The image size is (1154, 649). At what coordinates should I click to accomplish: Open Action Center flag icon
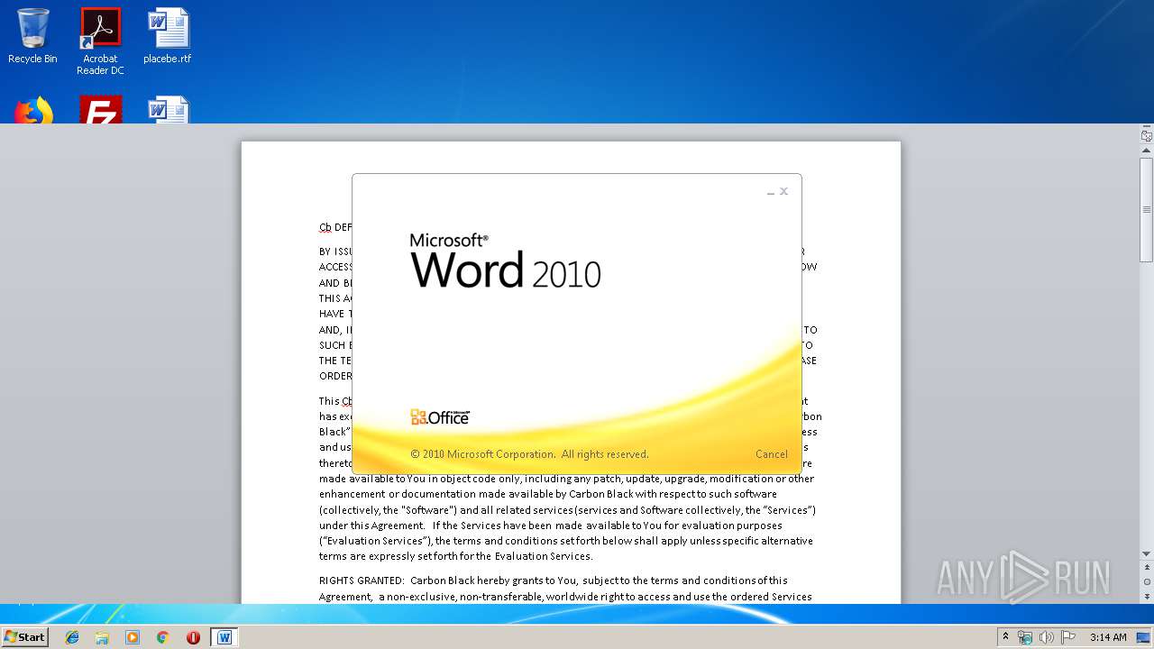[1068, 637]
